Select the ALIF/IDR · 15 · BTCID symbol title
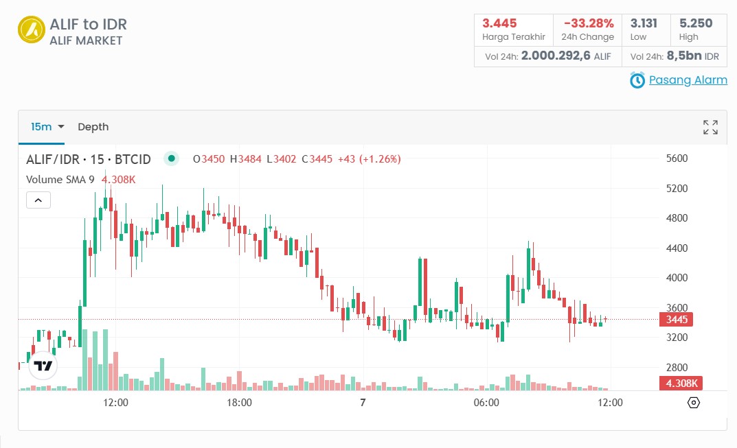 click(89, 160)
